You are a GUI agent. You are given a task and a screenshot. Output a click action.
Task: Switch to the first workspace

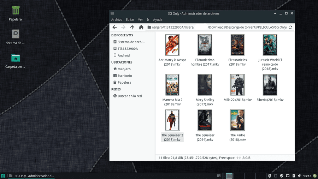(x=228, y=176)
